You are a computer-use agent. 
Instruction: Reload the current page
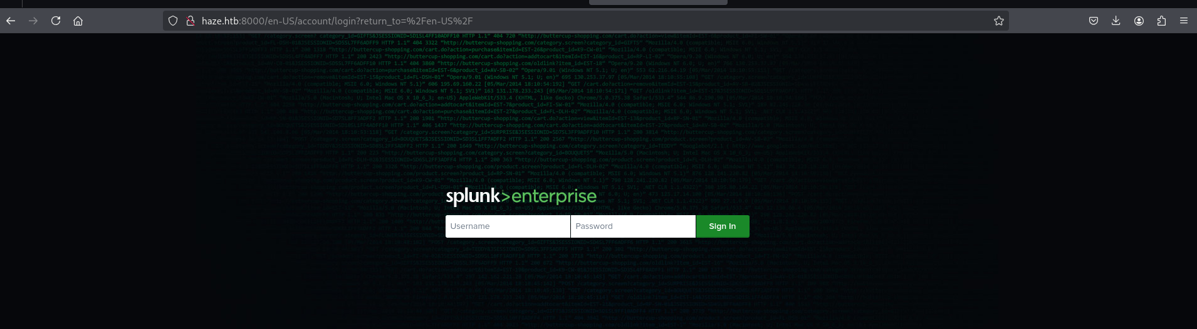pos(56,21)
